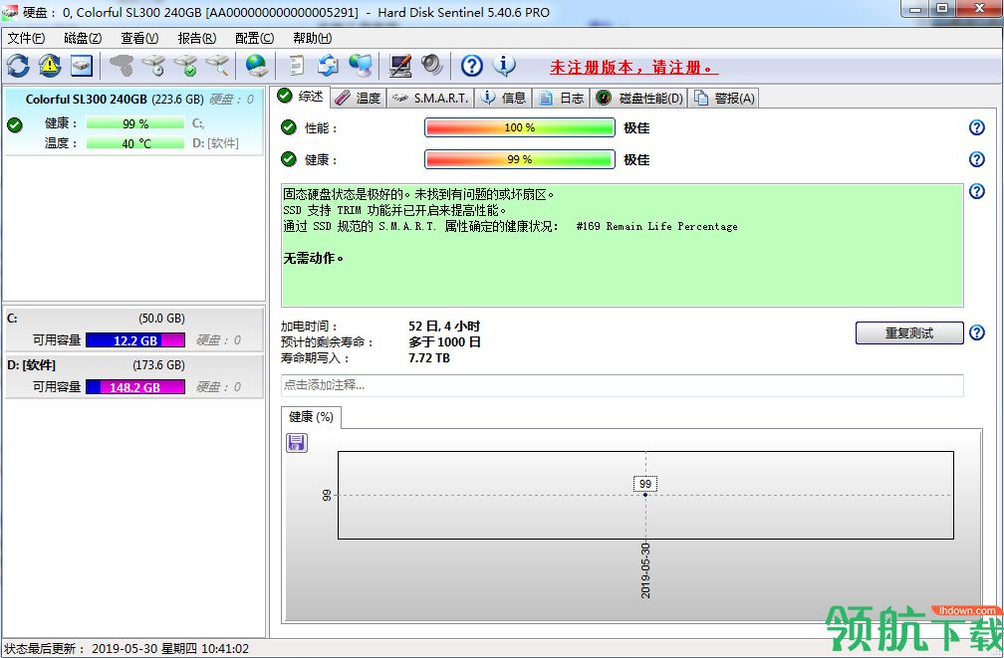Select the Colorful SL300 240GB disk entry
The width and height of the screenshot is (1004, 658).
pos(133,121)
